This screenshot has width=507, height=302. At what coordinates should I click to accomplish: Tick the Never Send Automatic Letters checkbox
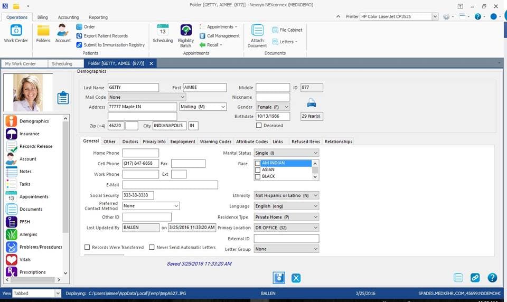152,247
